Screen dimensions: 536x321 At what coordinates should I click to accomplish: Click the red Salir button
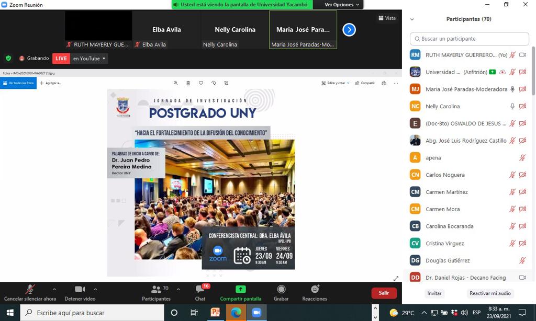coord(384,293)
